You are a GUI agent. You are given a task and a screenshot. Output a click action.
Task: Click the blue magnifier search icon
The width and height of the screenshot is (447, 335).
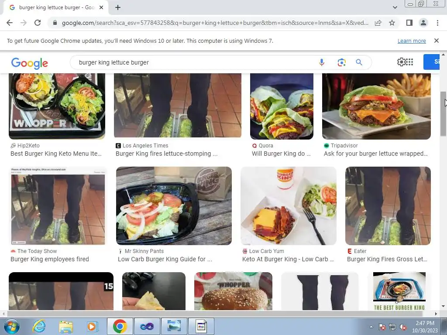359,62
